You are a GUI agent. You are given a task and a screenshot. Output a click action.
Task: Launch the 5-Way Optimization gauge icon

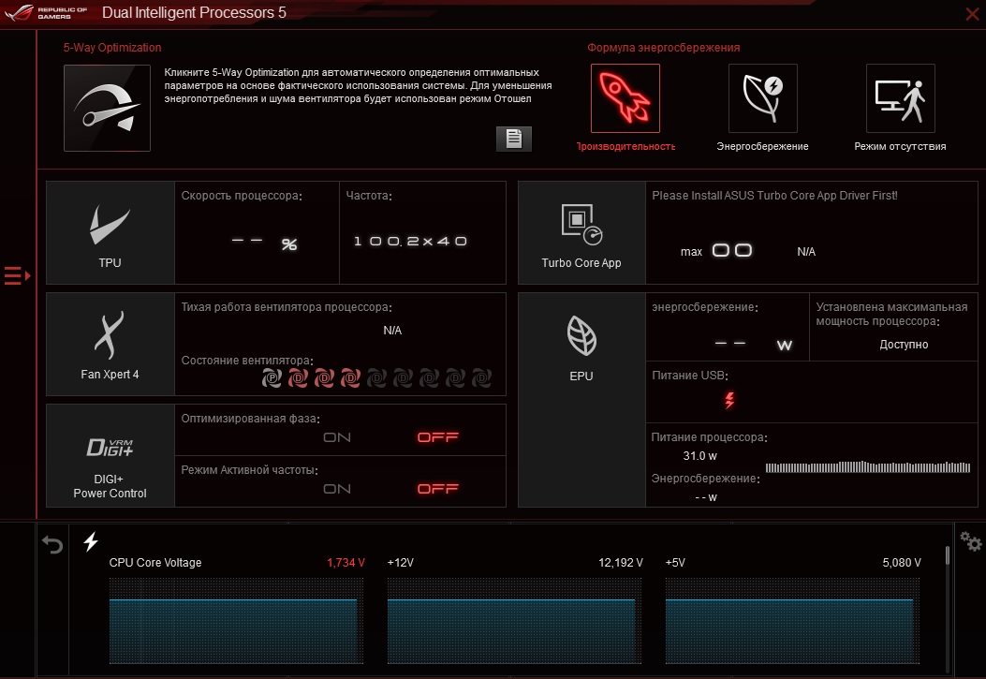click(x=107, y=108)
